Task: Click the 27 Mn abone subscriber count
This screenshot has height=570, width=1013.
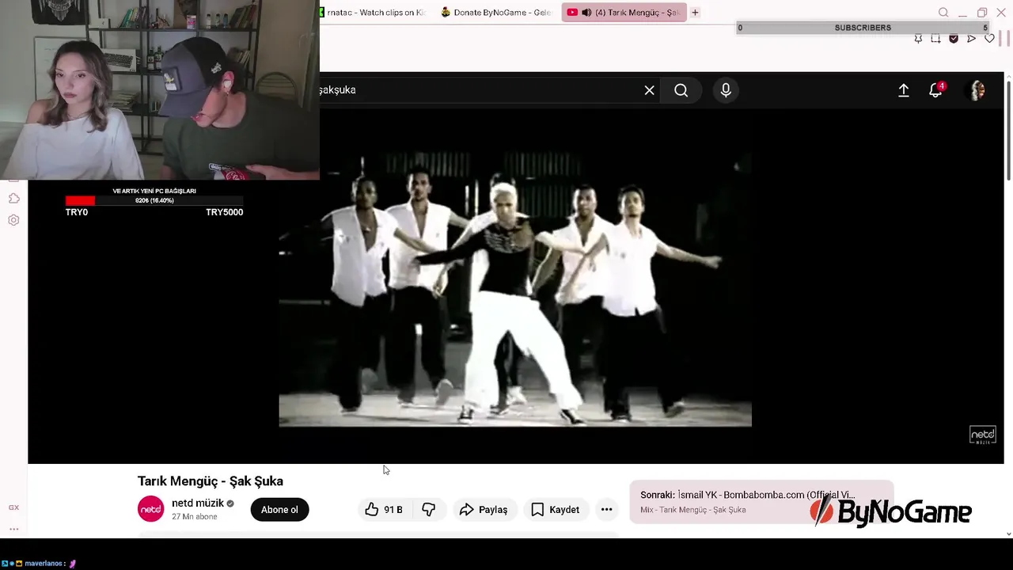Action: pyautogui.click(x=195, y=517)
